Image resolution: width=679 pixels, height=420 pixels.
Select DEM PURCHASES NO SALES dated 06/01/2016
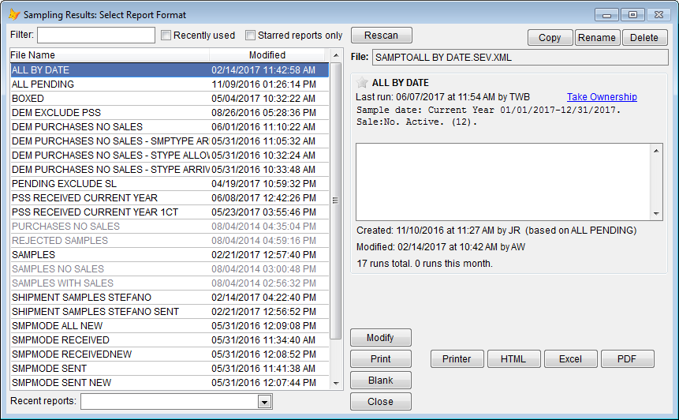pyautogui.click(x=170, y=126)
